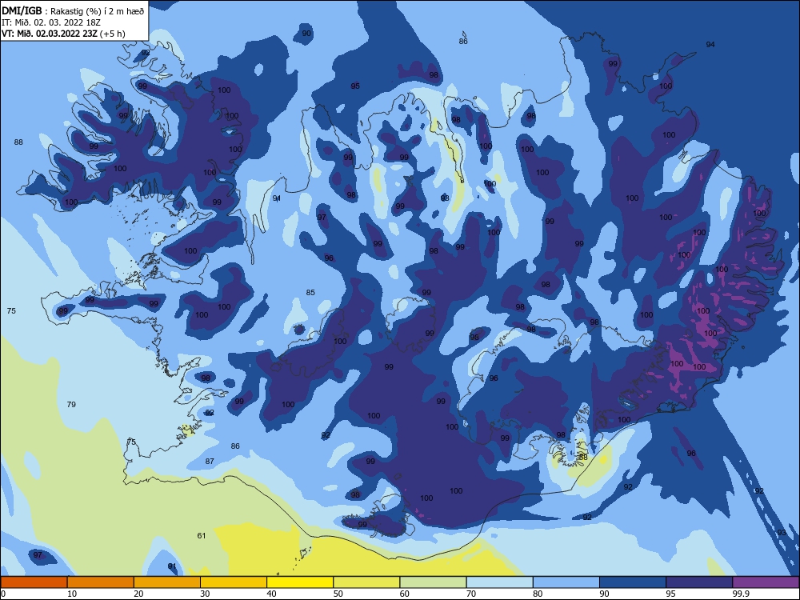Viewport: 800px width, 600px height.
Task: Click the medium blue 80–90 legend segment
Action: tap(566, 582)
